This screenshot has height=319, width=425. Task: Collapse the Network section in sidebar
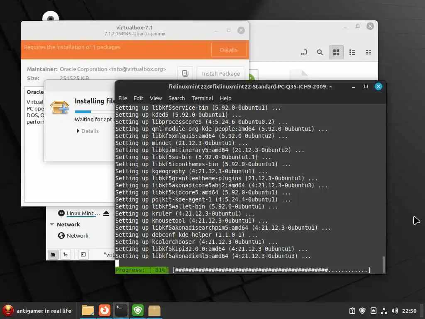tap(52, 224)
